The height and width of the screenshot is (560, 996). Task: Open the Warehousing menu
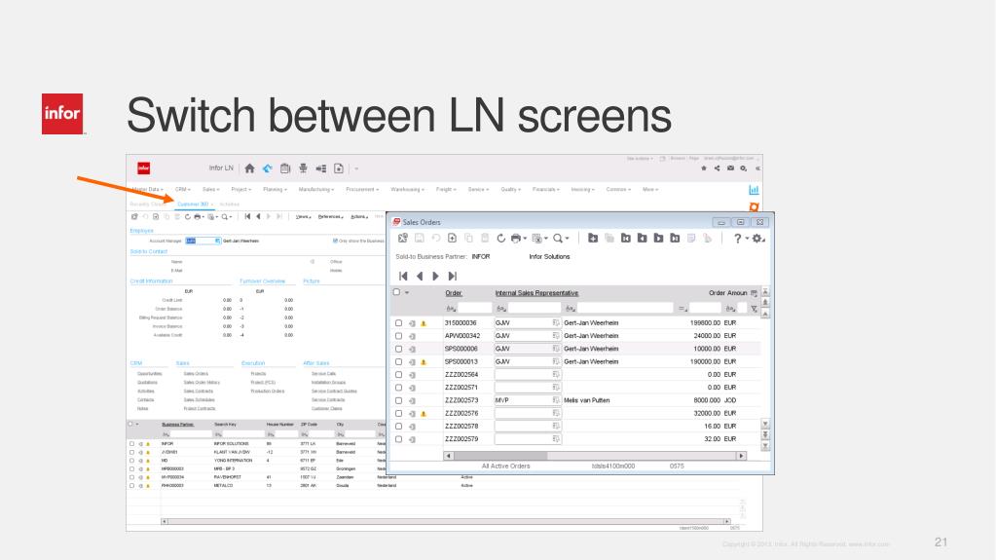(x=407, y=189)
